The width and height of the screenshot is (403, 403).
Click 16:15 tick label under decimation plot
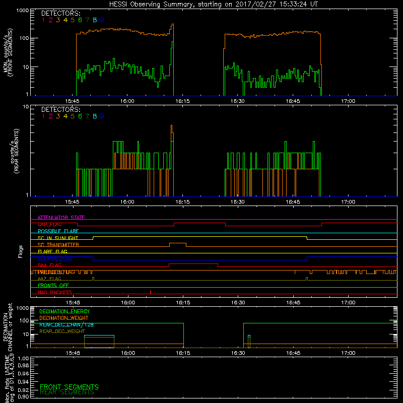[x=183, y=353]
